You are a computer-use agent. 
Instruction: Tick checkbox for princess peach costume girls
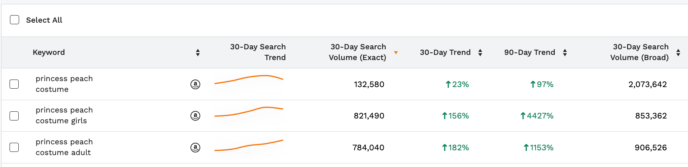[14, 116]
